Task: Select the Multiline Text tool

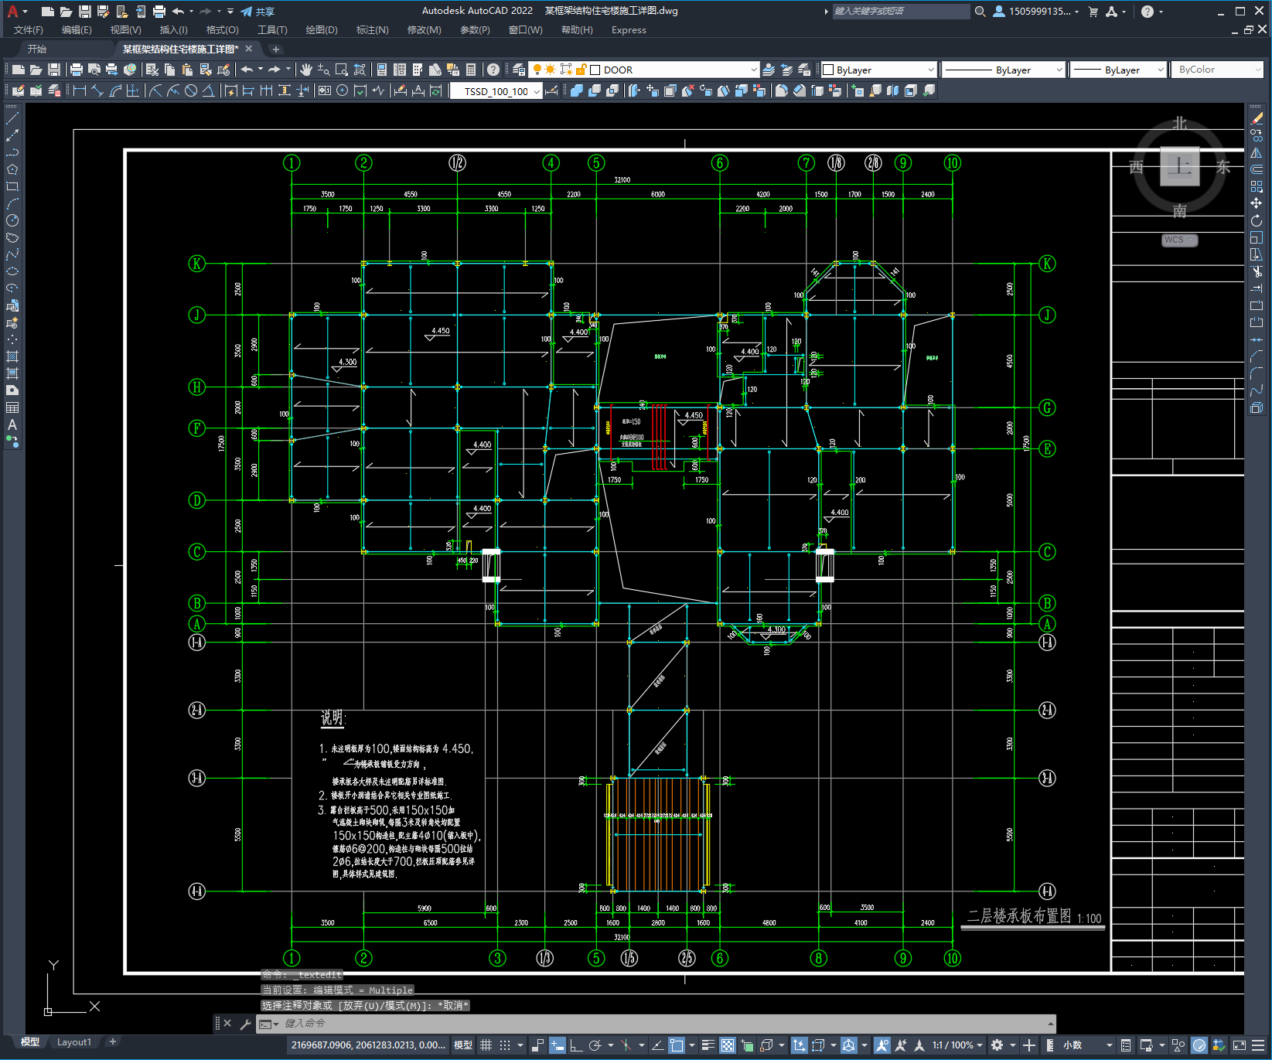Action: click(12, 424)
